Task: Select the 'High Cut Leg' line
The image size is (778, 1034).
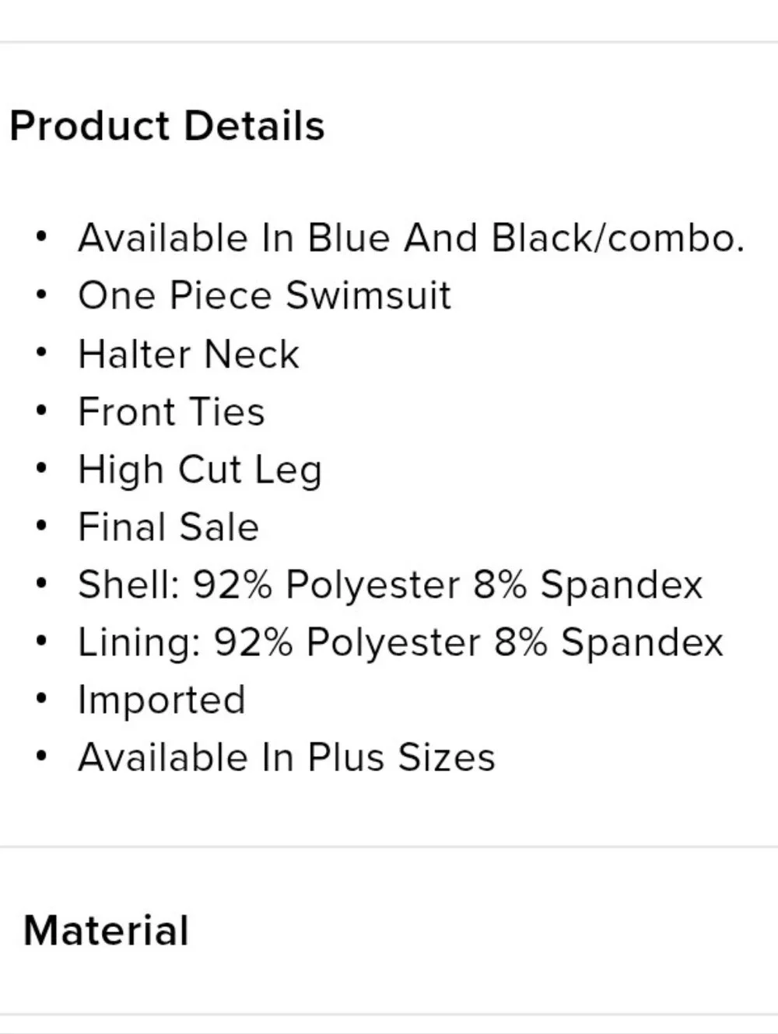Action: tap(200, 470)
